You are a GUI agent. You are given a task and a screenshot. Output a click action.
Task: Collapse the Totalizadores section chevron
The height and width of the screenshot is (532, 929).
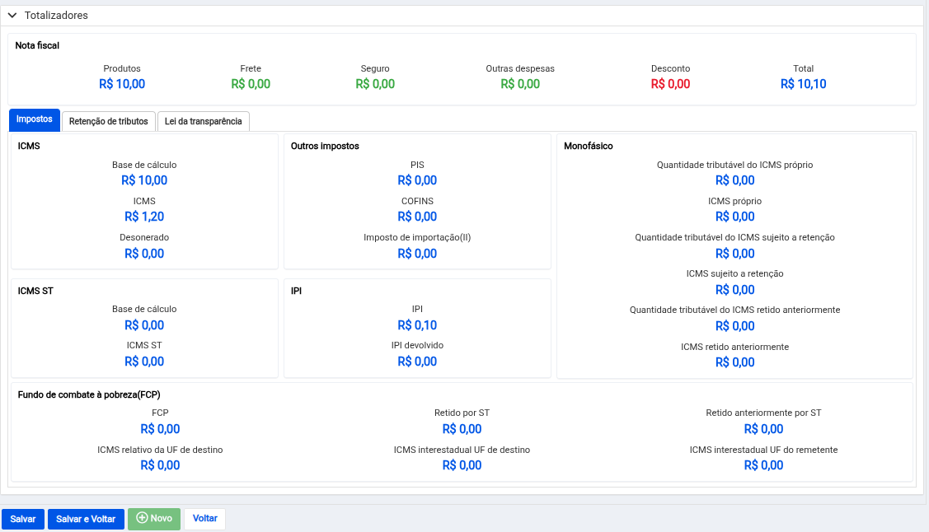tap(12, 16)
